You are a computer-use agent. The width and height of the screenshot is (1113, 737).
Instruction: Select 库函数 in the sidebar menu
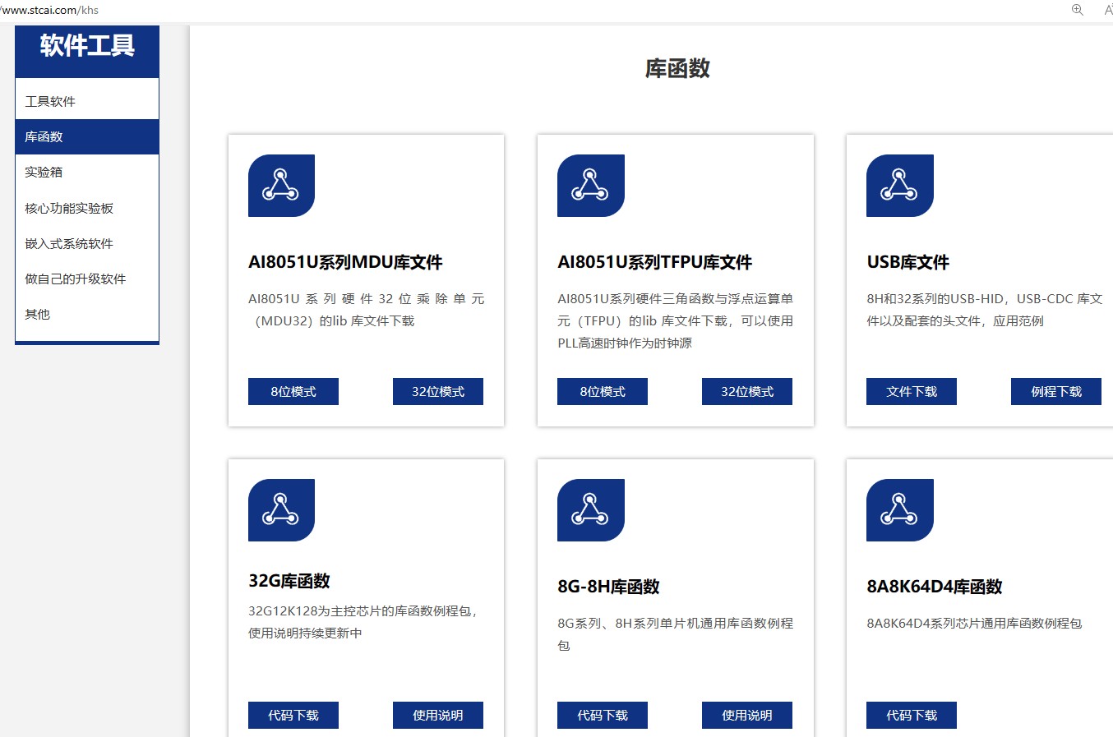point(87,136)
